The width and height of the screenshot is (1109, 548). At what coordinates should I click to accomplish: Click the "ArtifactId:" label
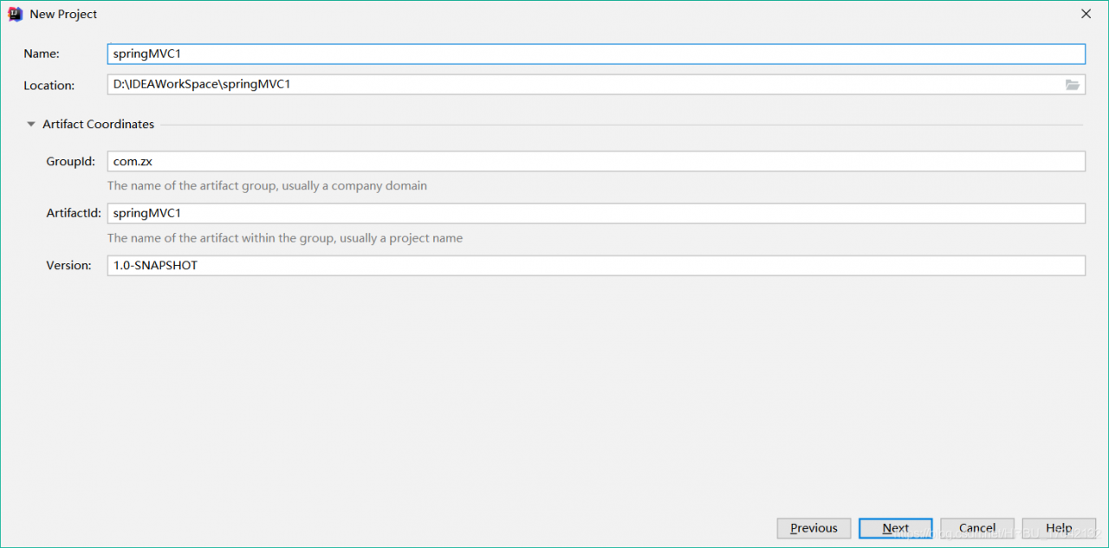click(x=74, y=213)
